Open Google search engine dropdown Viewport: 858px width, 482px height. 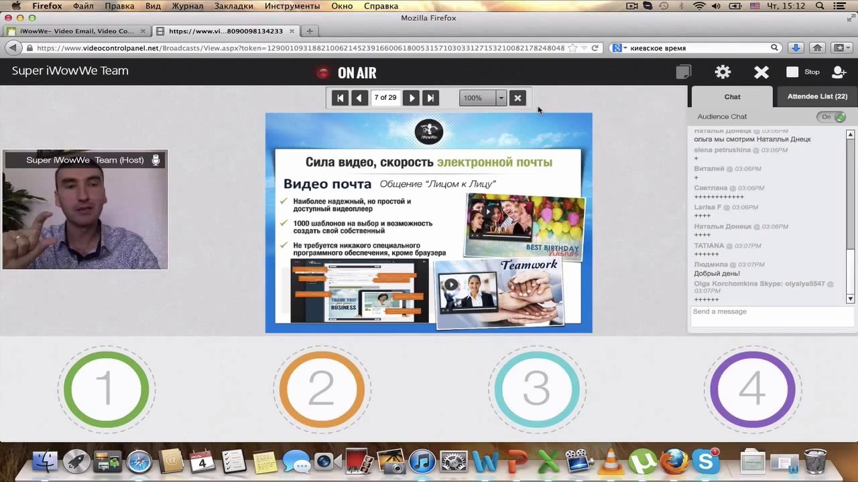619,48
